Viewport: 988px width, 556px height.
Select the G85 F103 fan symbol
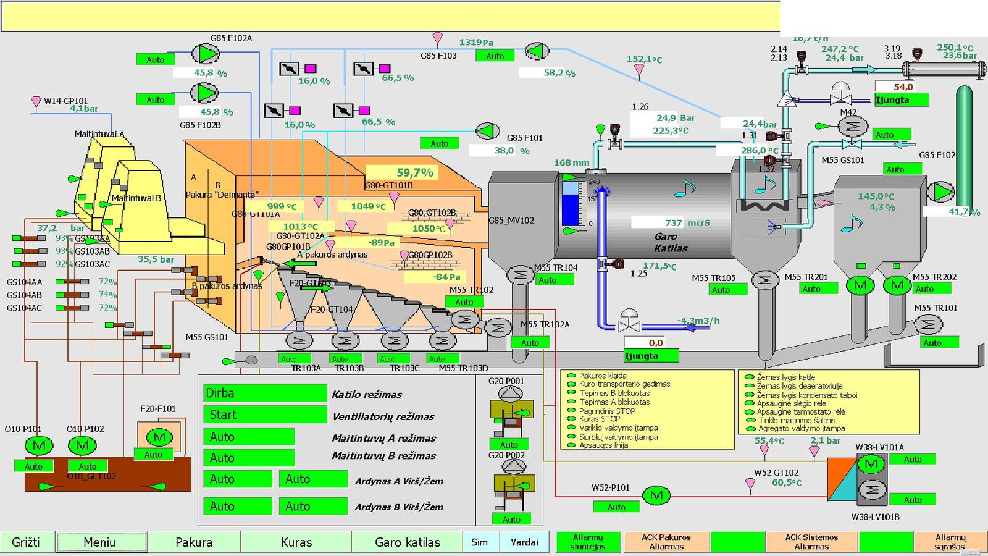coord(537,51)
